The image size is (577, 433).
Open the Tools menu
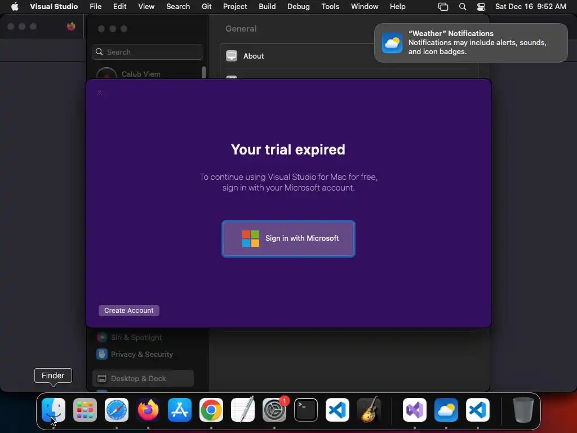[330, 6]
